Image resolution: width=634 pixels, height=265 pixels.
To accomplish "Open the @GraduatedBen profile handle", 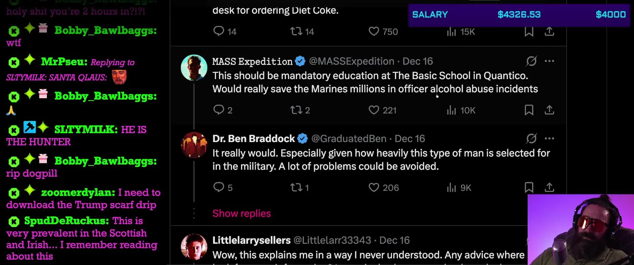I will [x=349, y=138].
